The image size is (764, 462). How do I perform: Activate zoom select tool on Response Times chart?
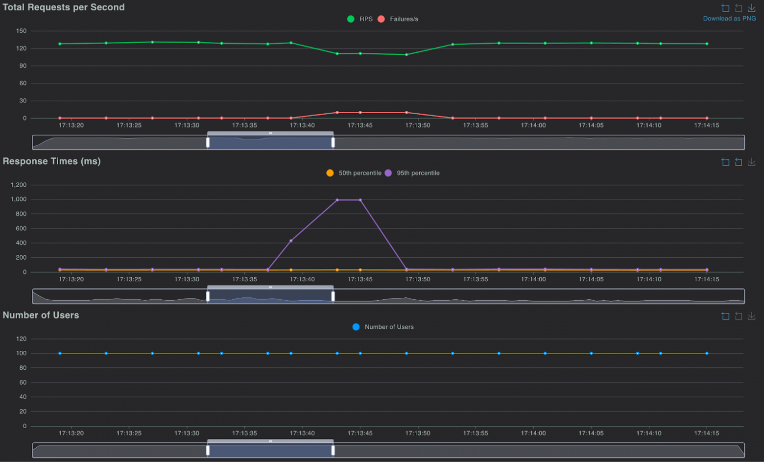pyautogui.click(x=725, y=162)
